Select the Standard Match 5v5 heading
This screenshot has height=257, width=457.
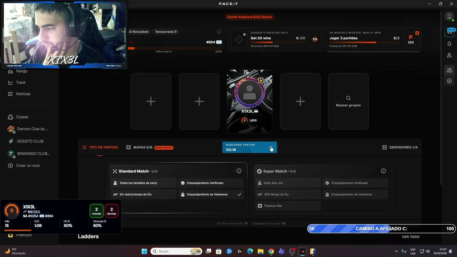(135, 171)
